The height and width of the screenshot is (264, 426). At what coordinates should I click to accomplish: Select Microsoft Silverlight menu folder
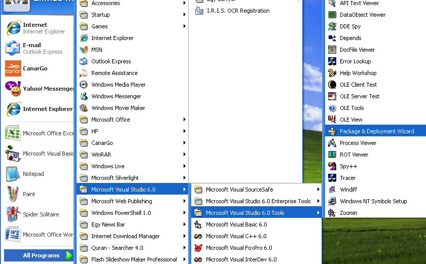coord(132,178)
